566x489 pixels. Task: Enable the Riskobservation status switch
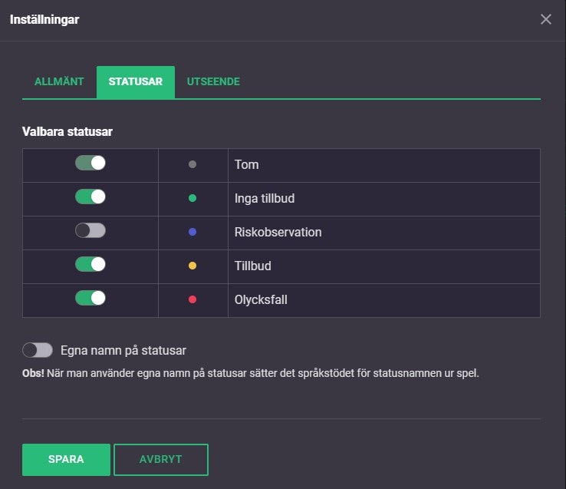[90, 231]
